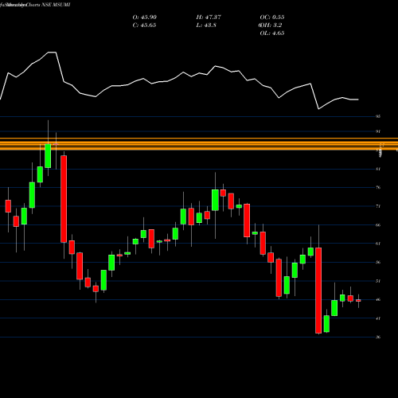Click the 95 price axis label
This screenshot has width=398, height=398.
coord(378,116)
